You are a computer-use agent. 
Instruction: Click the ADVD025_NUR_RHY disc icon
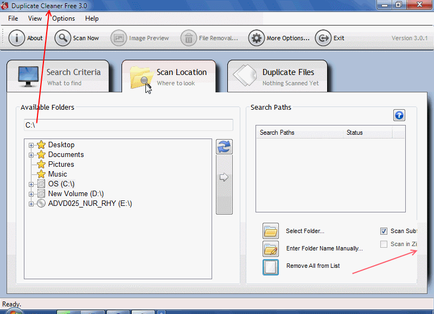coord(41,203)
